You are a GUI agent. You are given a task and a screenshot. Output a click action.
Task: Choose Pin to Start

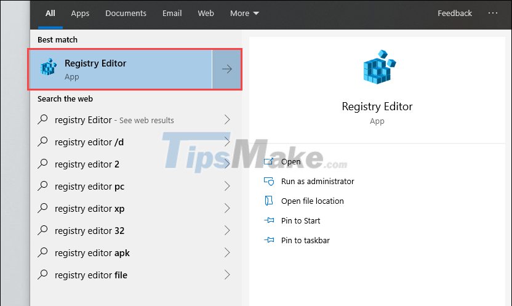pos(300,221)
